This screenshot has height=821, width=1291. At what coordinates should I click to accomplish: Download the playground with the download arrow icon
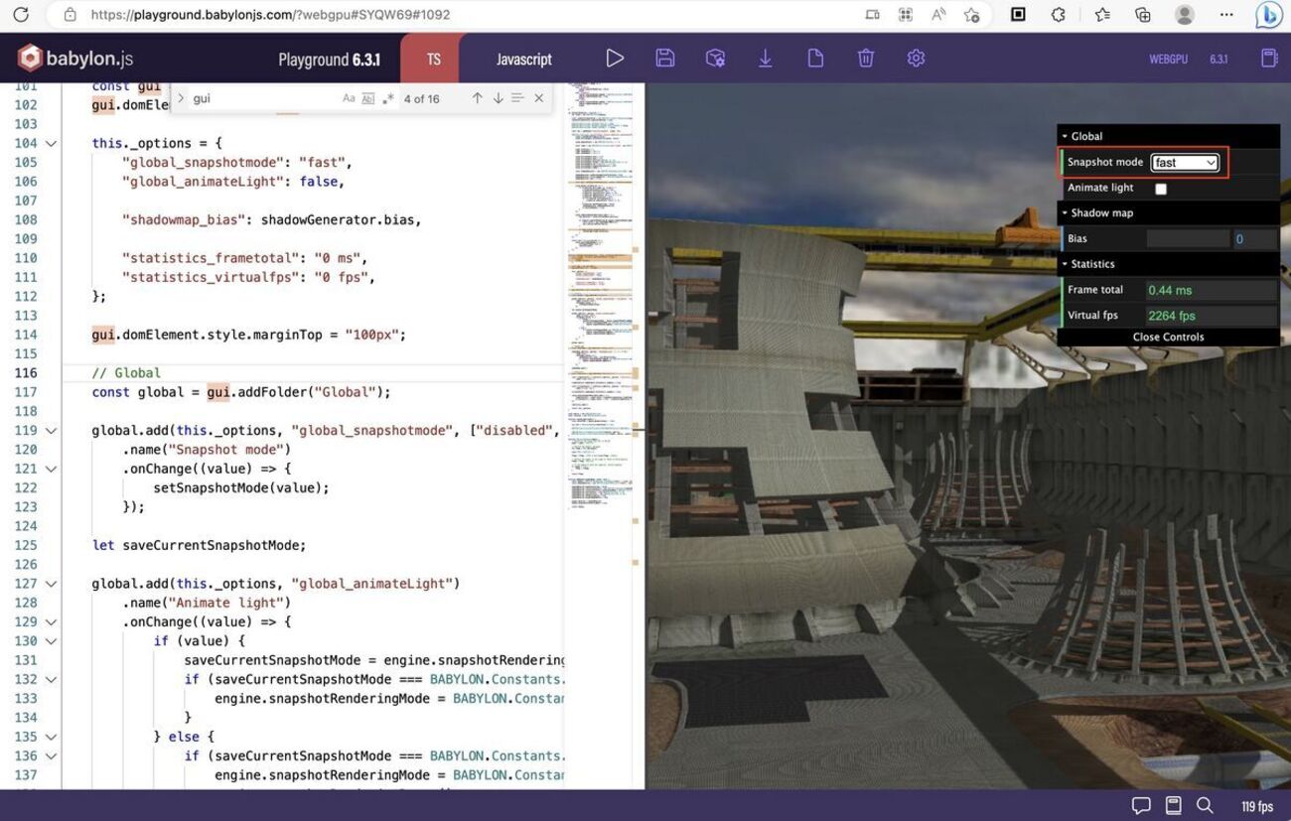[x=765, y=58]
